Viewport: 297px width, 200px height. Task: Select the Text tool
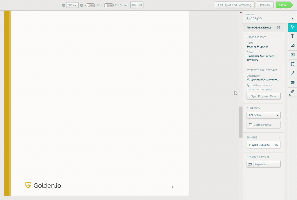coord(293,36)
